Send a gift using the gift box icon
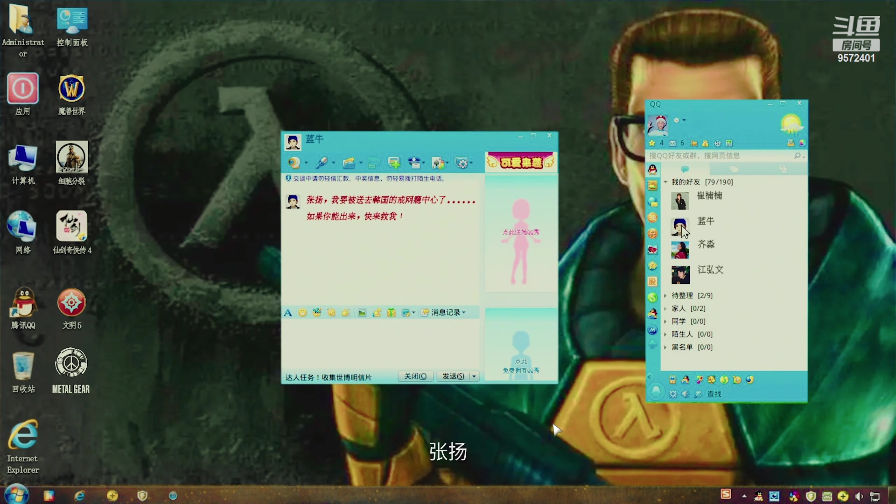 tap(391, 313)
